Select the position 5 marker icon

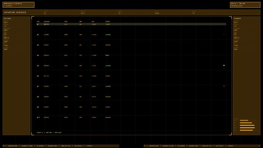pyautogui.click(x=37, y=66)
